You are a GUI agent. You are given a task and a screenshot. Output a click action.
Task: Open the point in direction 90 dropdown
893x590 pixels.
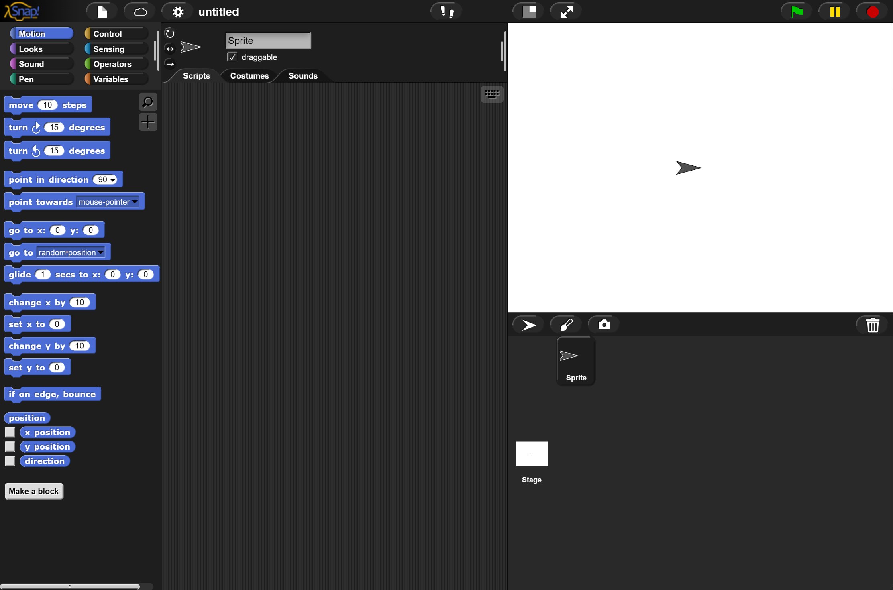(113, 180)
